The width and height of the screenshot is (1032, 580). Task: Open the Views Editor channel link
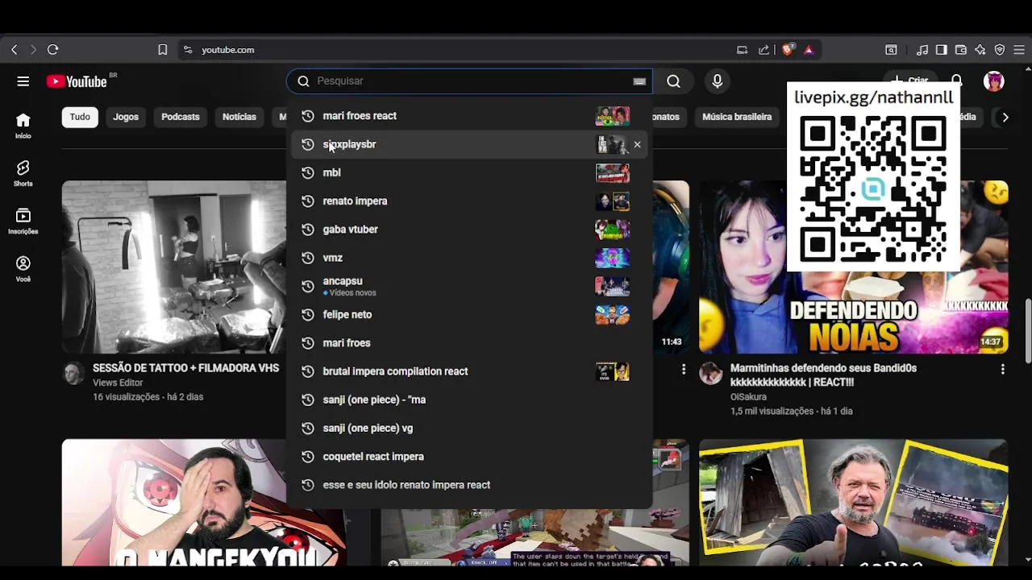pos(118,383)
